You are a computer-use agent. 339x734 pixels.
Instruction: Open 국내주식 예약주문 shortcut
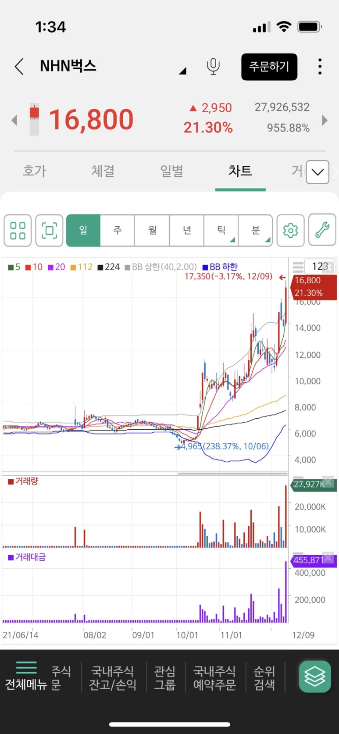(x=214, y=678)
